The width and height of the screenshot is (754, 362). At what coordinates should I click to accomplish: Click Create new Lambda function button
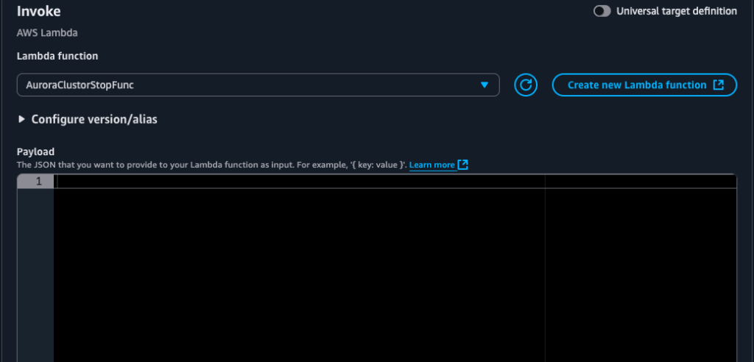636,85
